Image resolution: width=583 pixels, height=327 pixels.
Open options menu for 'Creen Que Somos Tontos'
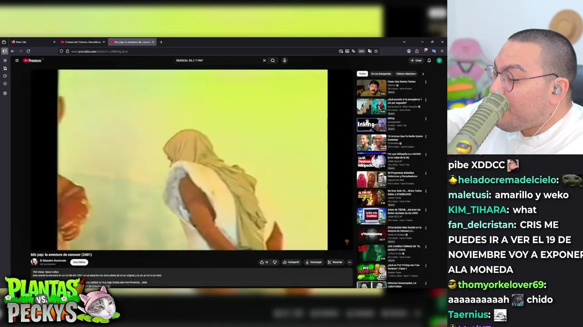[425, 82]
